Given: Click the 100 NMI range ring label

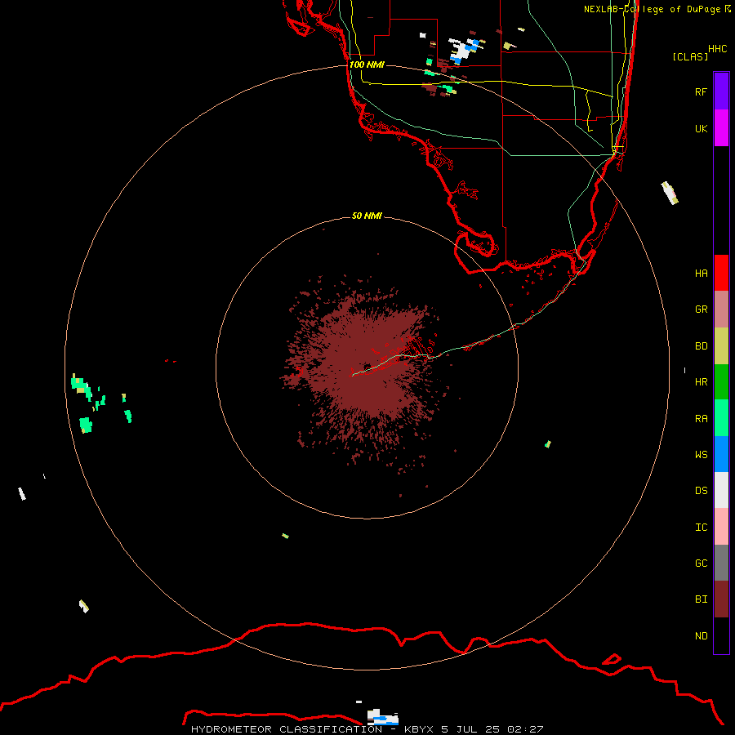Looking at the screenshot, I should click(x=367, y=65).
